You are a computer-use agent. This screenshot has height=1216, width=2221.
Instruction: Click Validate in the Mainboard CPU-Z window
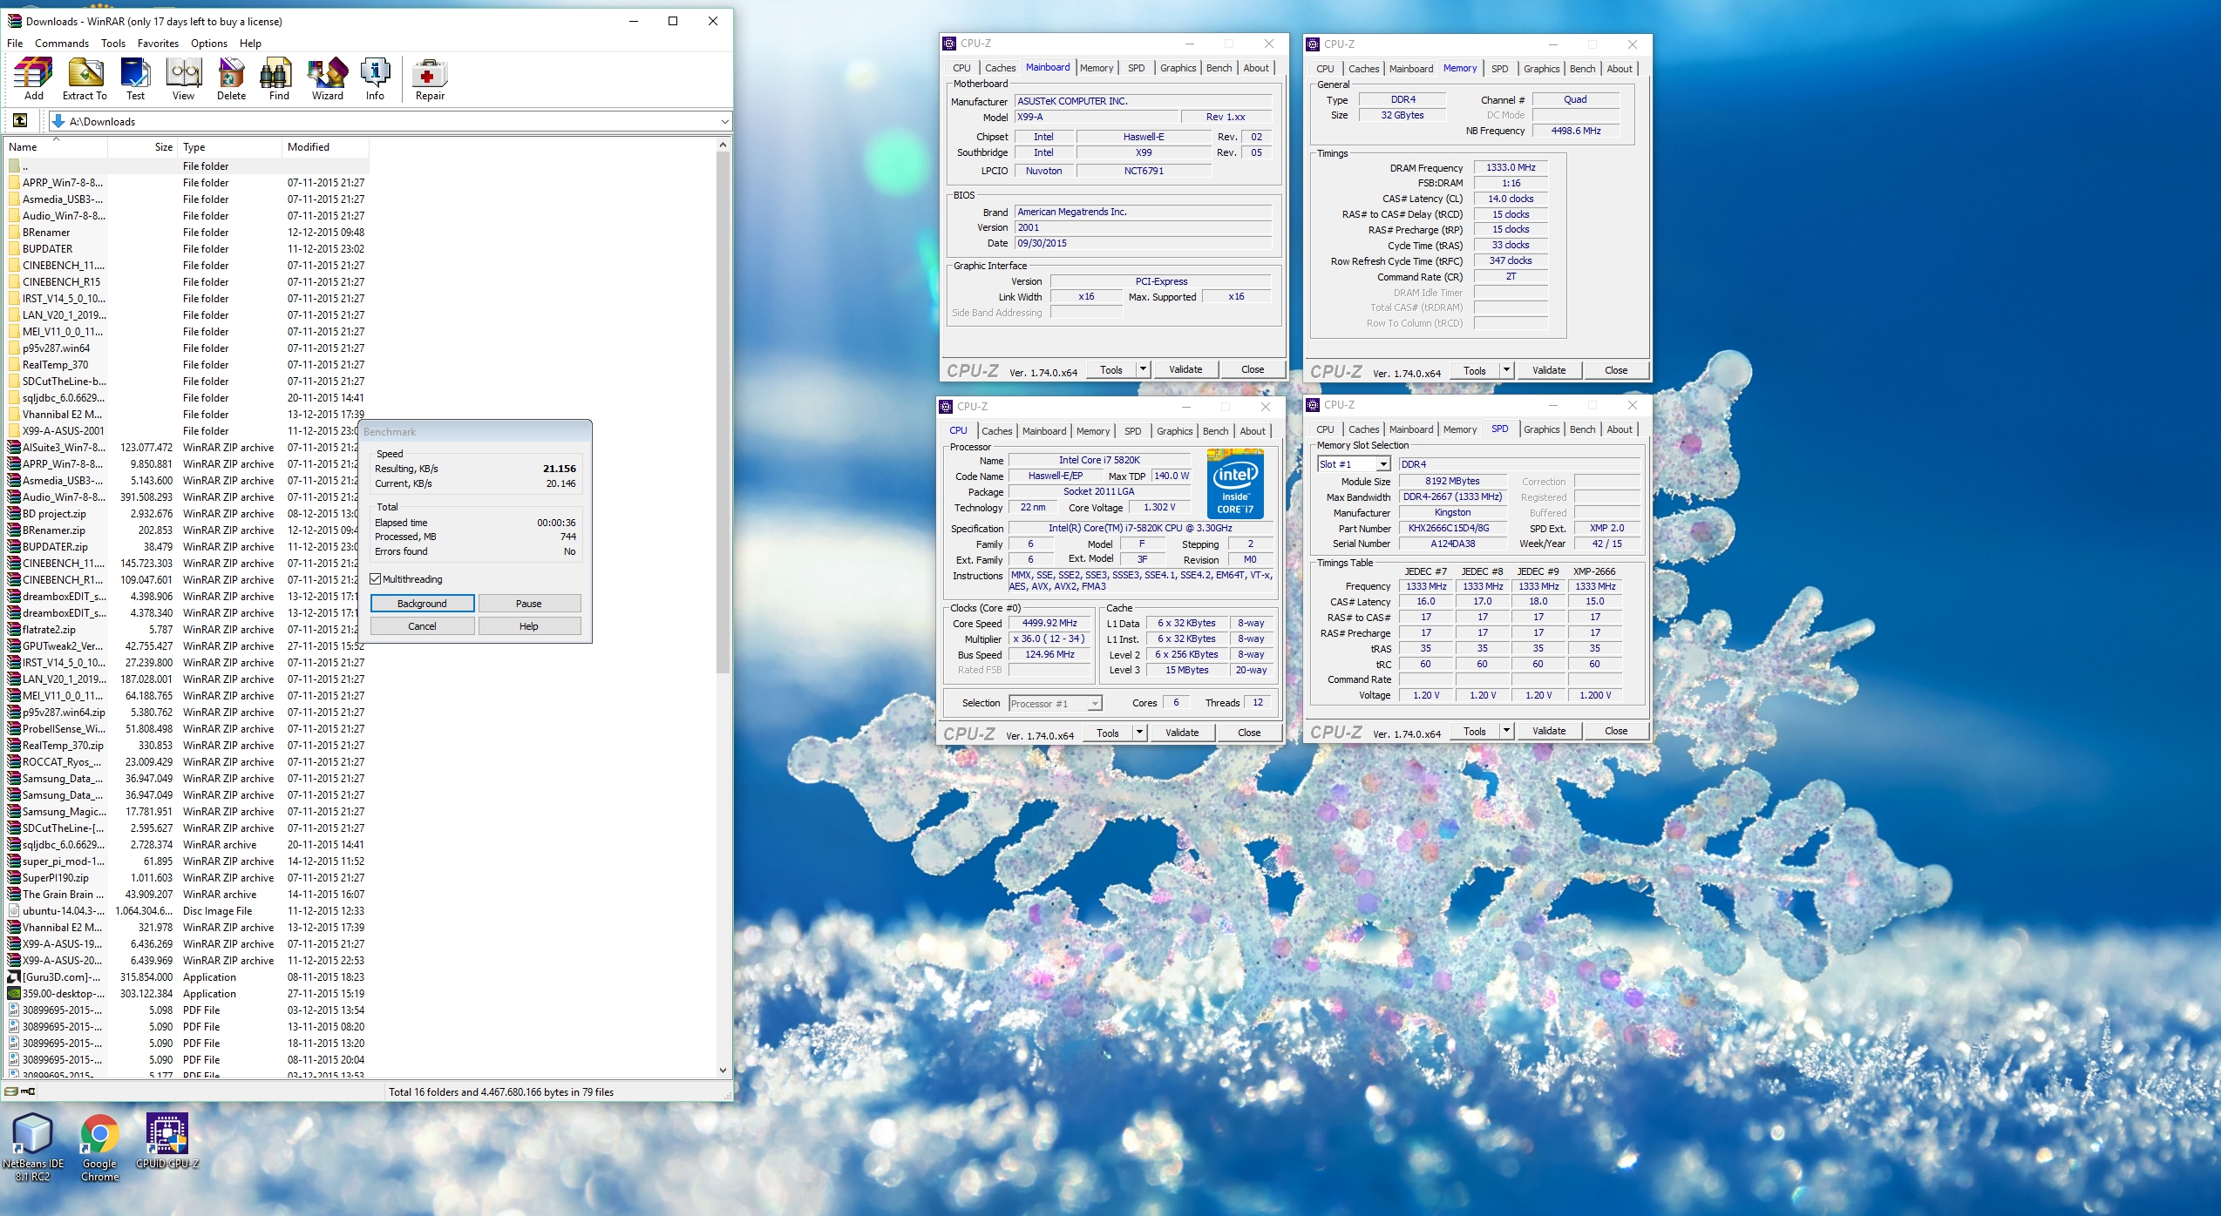[x=1185, y=369]
